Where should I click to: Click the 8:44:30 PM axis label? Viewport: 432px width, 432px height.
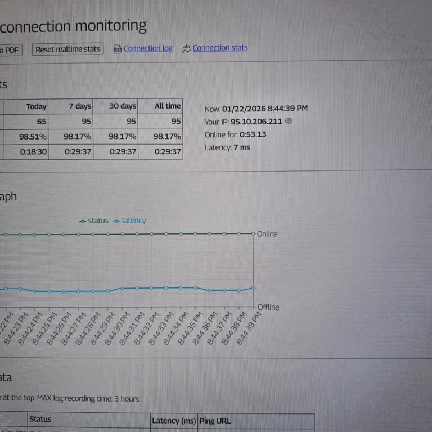pyautogui.click(x=117, y=328)
